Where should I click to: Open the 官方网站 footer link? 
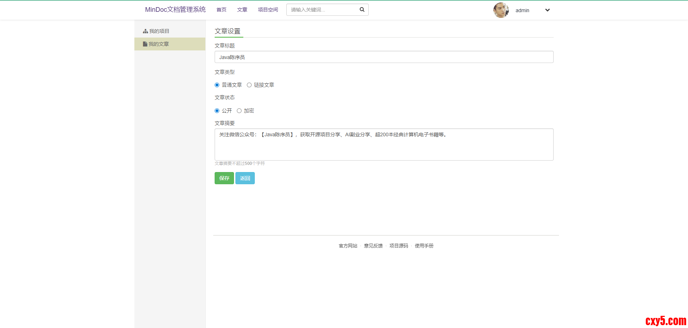(348, 246)
